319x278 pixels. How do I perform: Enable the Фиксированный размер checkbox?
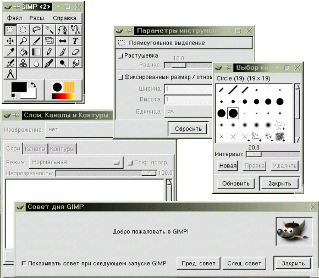(120, 77)
